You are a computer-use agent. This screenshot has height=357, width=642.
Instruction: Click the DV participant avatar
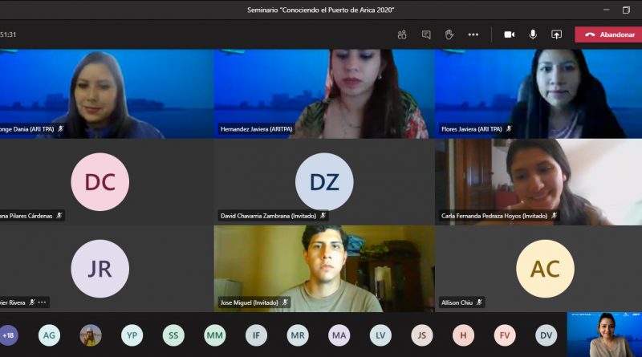point(547,335)
